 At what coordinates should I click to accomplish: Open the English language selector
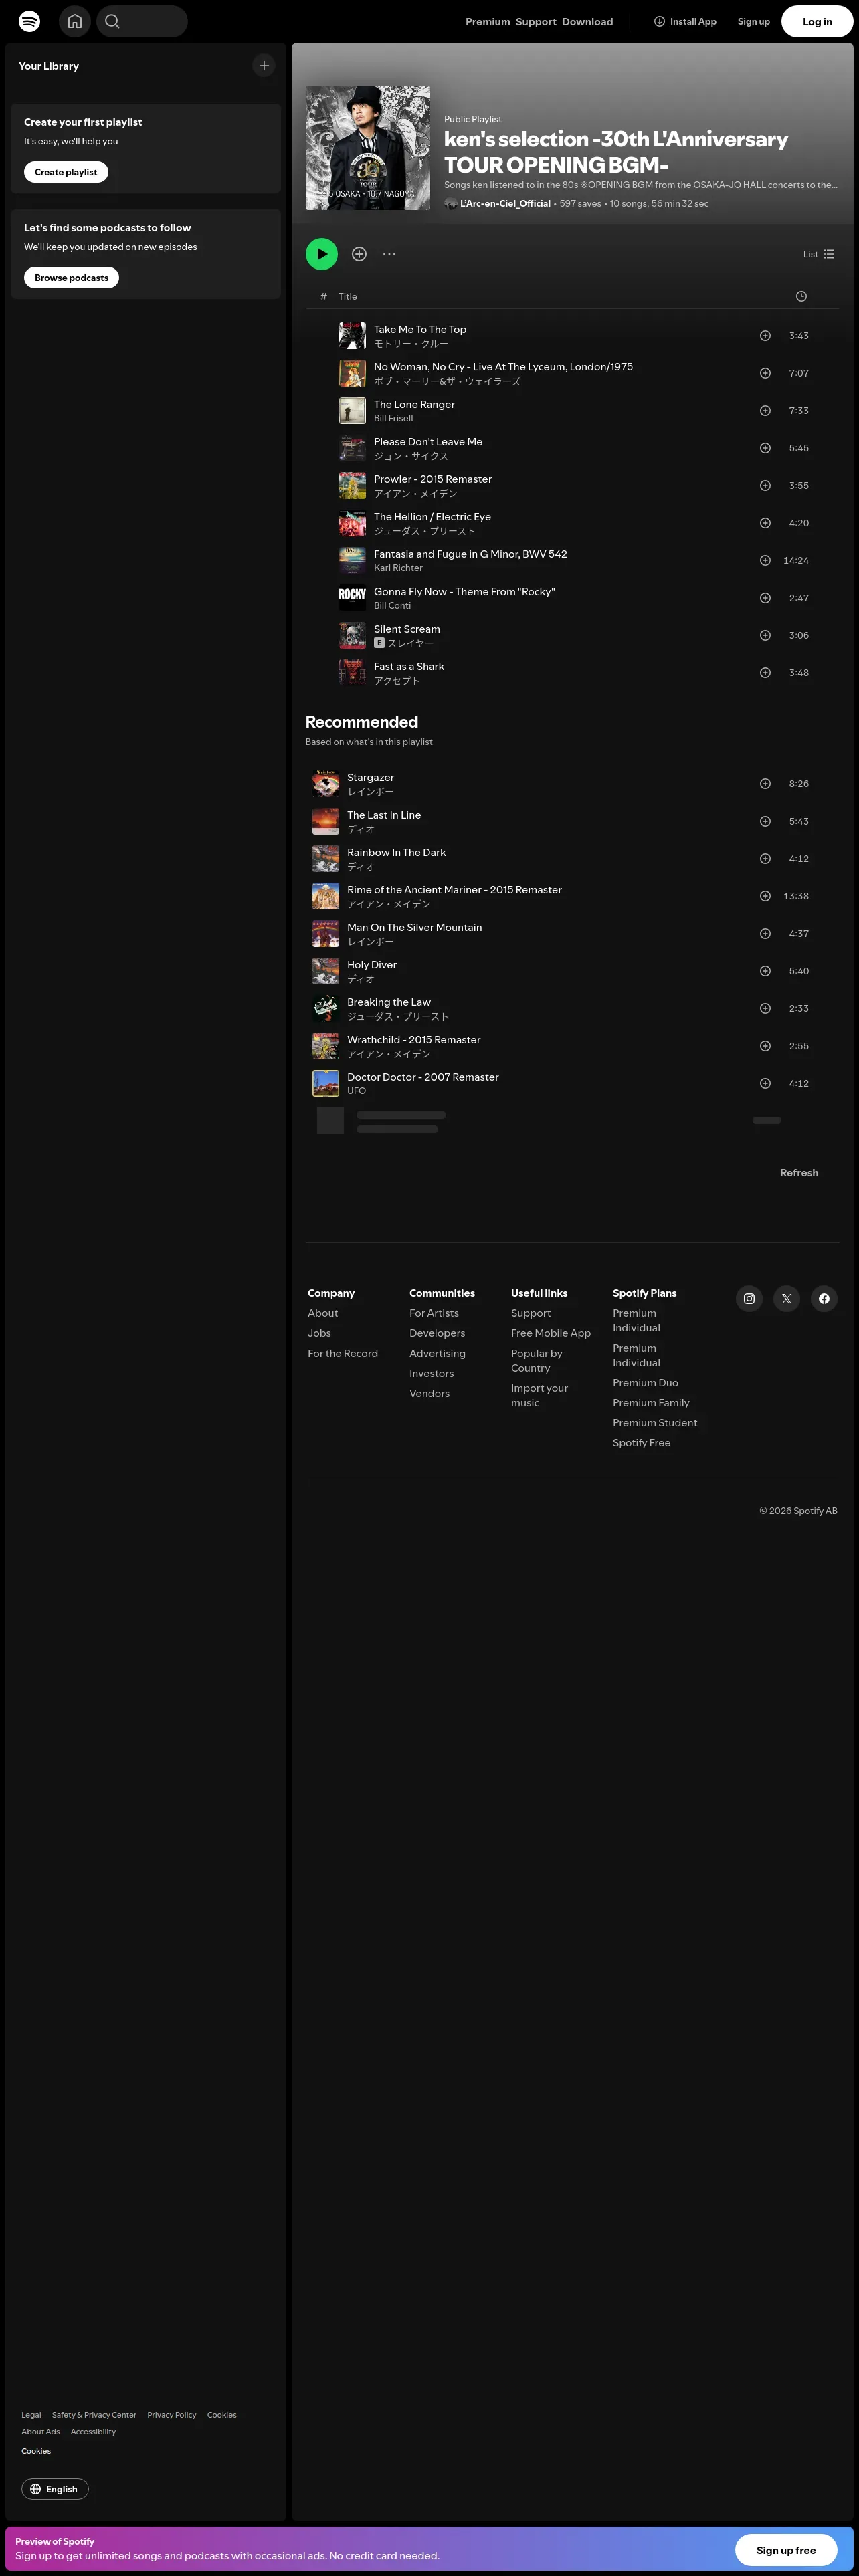pyautogui.click(x=55, y=2489)
